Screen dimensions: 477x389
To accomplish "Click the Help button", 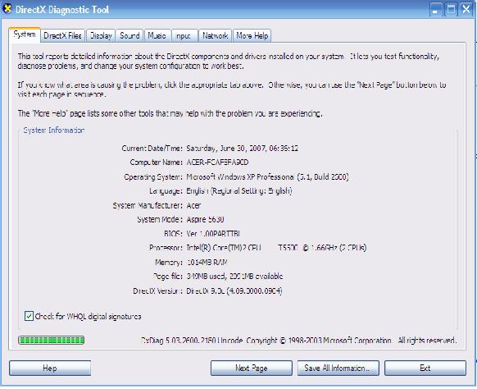I will [x=50, y=368].
